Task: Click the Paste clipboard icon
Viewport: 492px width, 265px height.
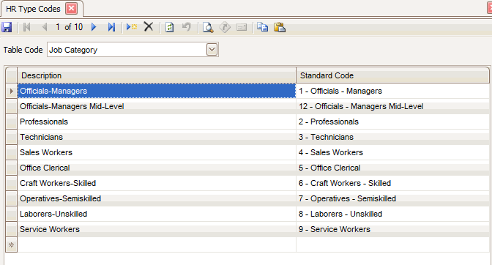Action: pyautogui.click(x=279, y=27)
